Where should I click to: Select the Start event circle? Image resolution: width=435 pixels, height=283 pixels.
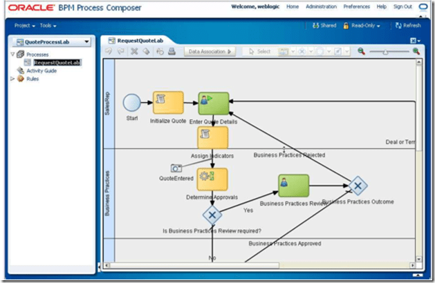coord(132,103)
